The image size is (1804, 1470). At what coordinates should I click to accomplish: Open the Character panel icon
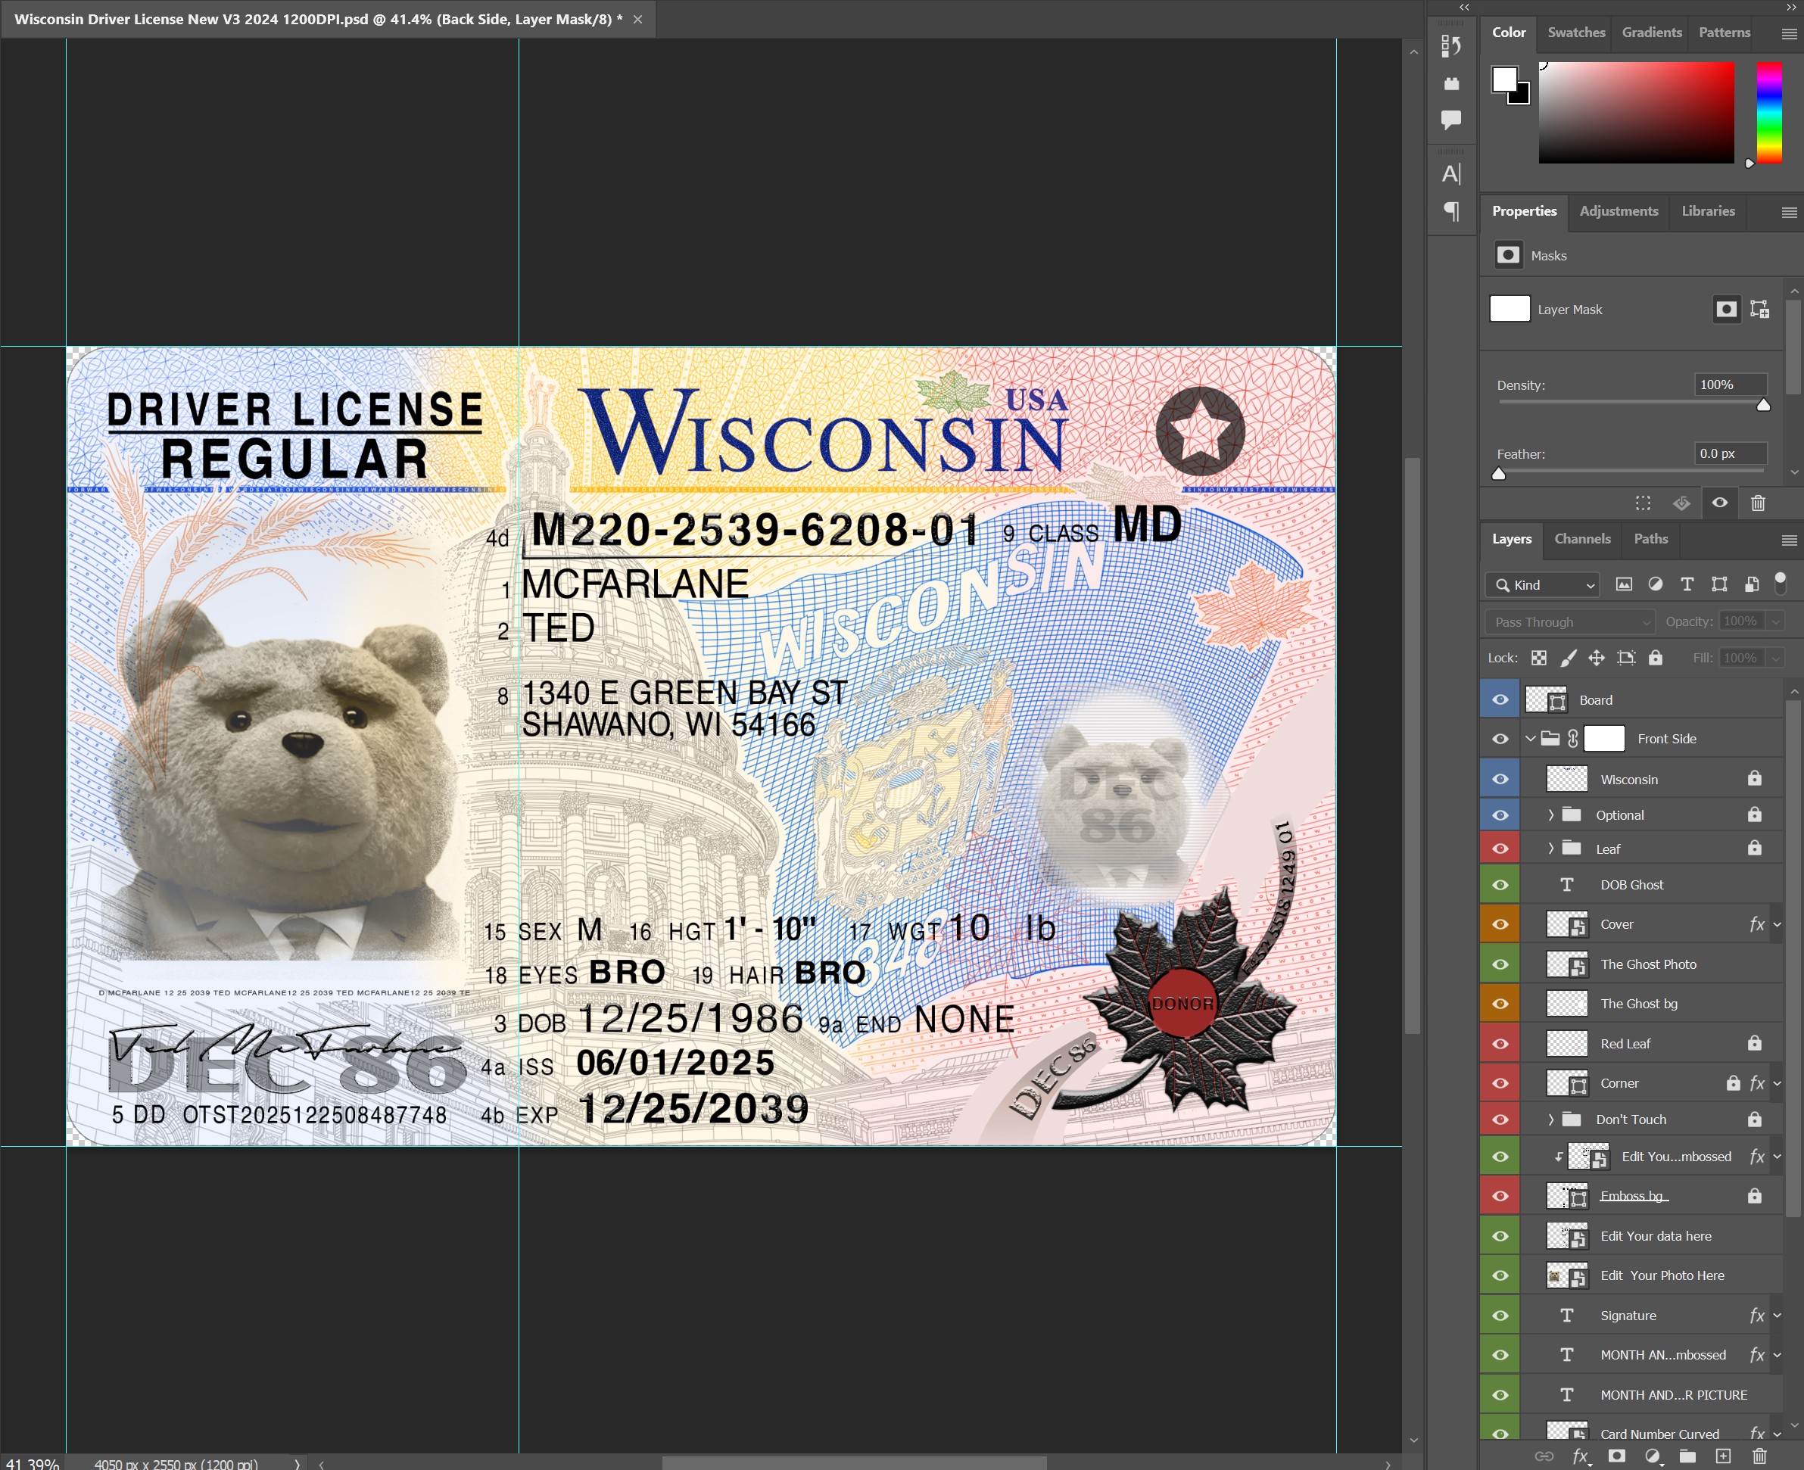coord(1450,173)
